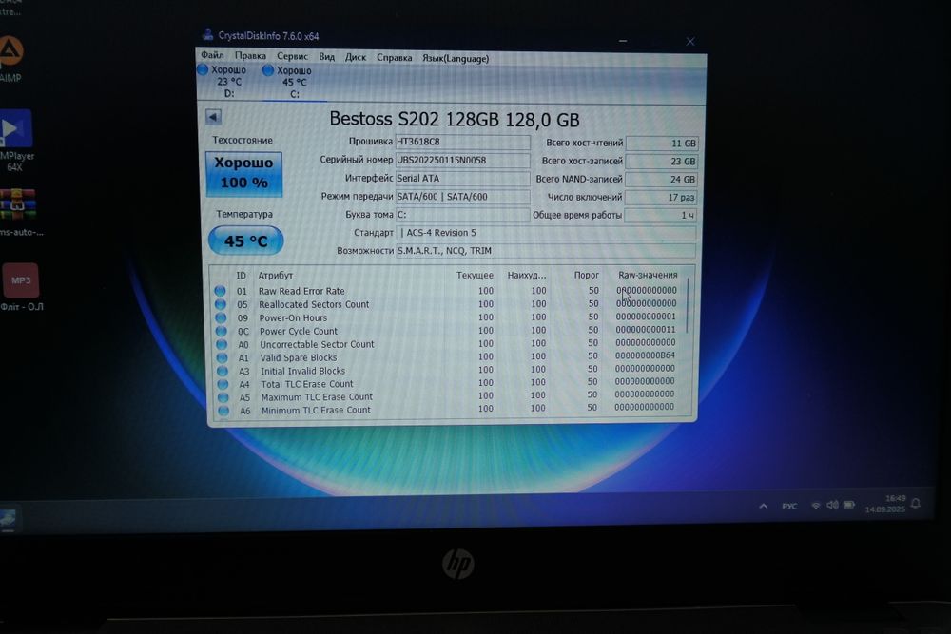Click status icon of Power-On Hours row
The height and width of the screenshot is (634, 951).
pos(221,317)
